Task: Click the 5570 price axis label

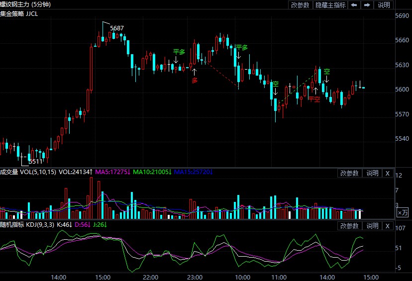Action: 402,114
